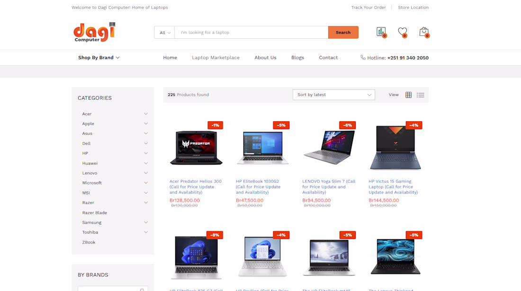Select the ZBook category
The height and width of the screenshot is (291, 521).
click(89, 242)
